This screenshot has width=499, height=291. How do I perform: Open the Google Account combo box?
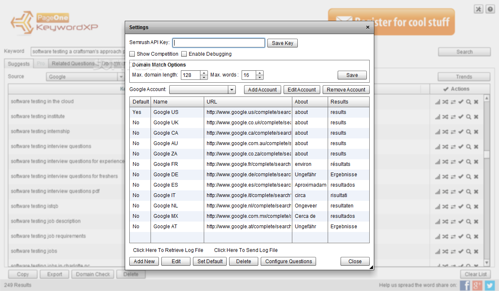coord(203,90)
